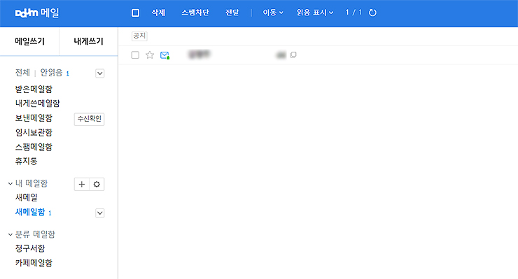The height and width of the screenshot is (279, 518).
Task: Click the unread envelope icon in mail row
Action: 164,55
